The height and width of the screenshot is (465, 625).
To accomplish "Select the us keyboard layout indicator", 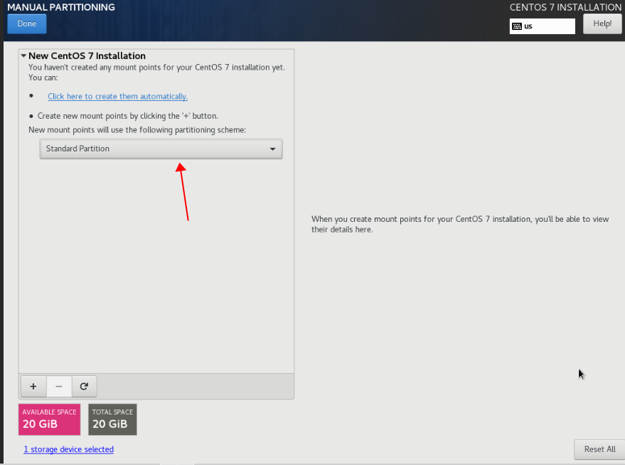I will coord(542,26).
